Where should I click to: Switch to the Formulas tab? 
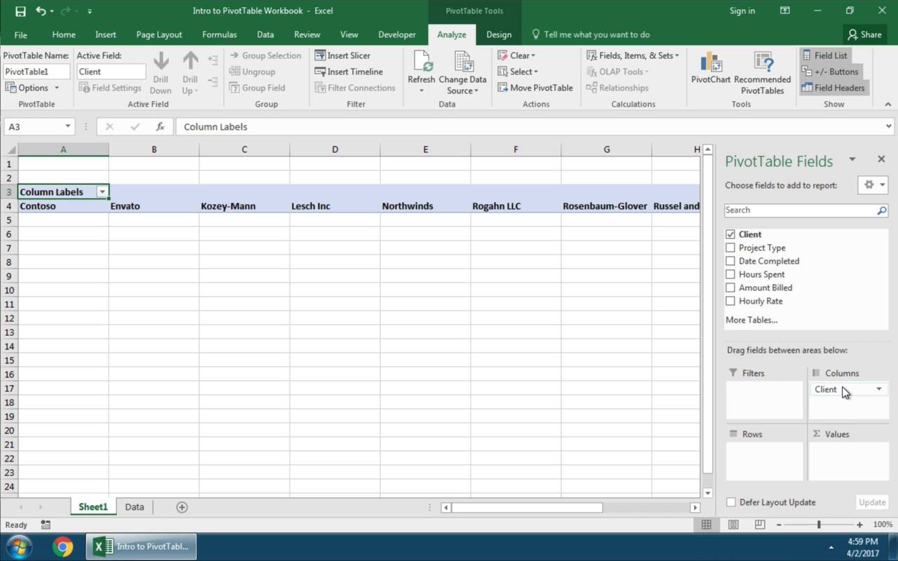click(220, 34)
